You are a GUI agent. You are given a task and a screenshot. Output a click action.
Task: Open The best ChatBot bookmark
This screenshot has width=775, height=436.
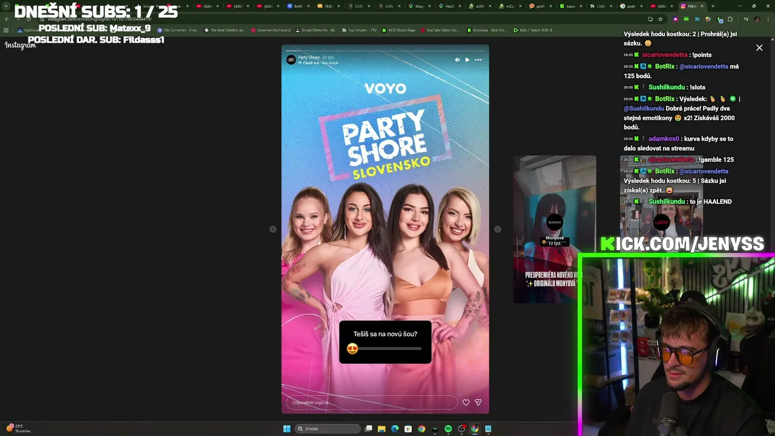click(225, 30)
